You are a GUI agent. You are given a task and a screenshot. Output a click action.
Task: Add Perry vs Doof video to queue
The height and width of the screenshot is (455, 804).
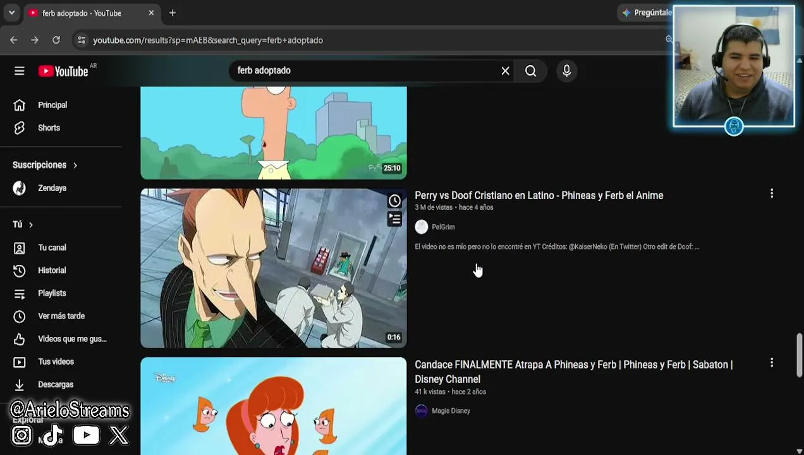394,219
